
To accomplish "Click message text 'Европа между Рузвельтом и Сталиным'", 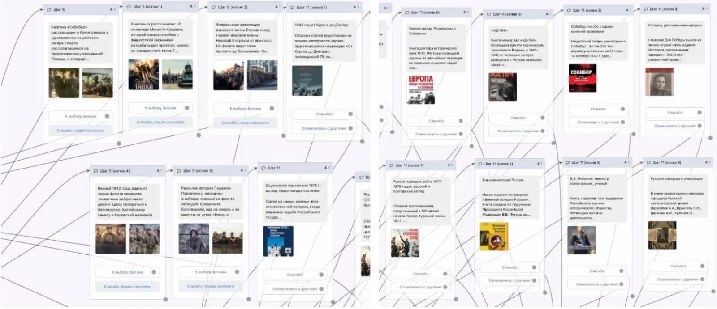I will 432,31.
